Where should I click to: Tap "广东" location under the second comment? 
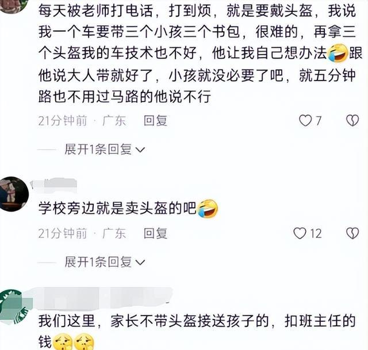tap(114, 233)
